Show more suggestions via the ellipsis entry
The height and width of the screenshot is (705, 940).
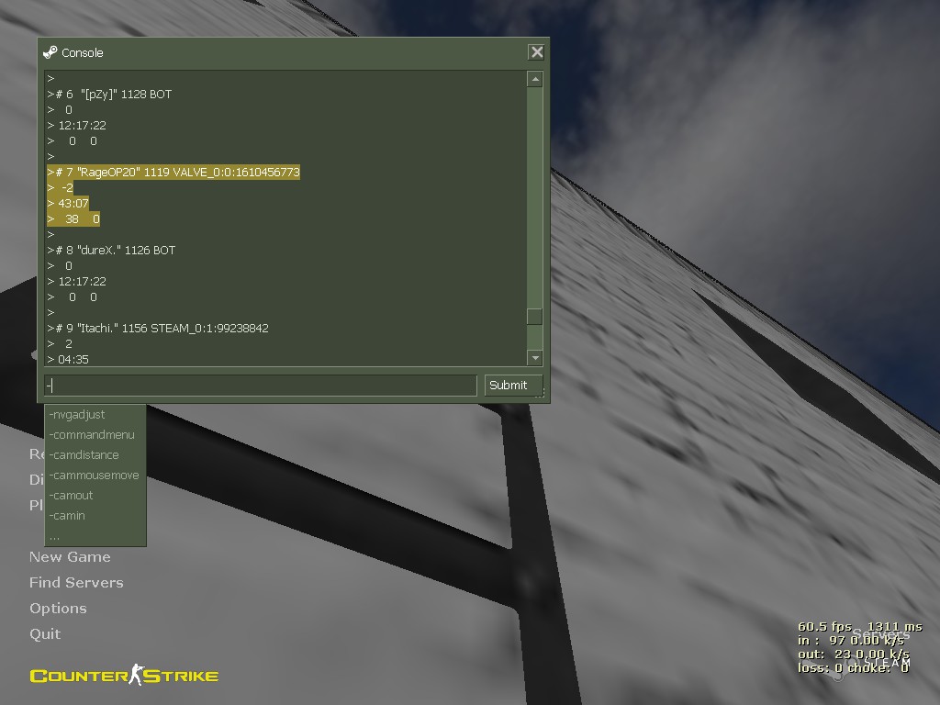(x=54, y=536)
